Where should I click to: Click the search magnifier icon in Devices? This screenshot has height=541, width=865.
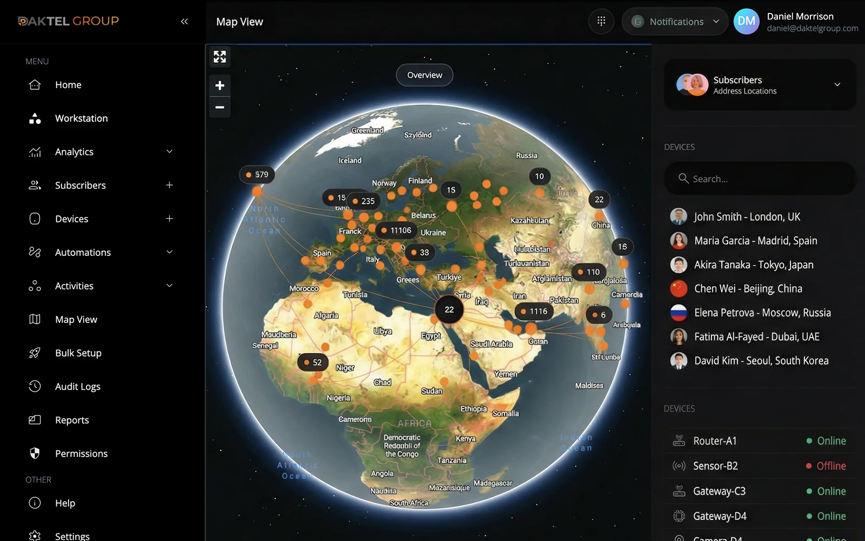(683, 179)
